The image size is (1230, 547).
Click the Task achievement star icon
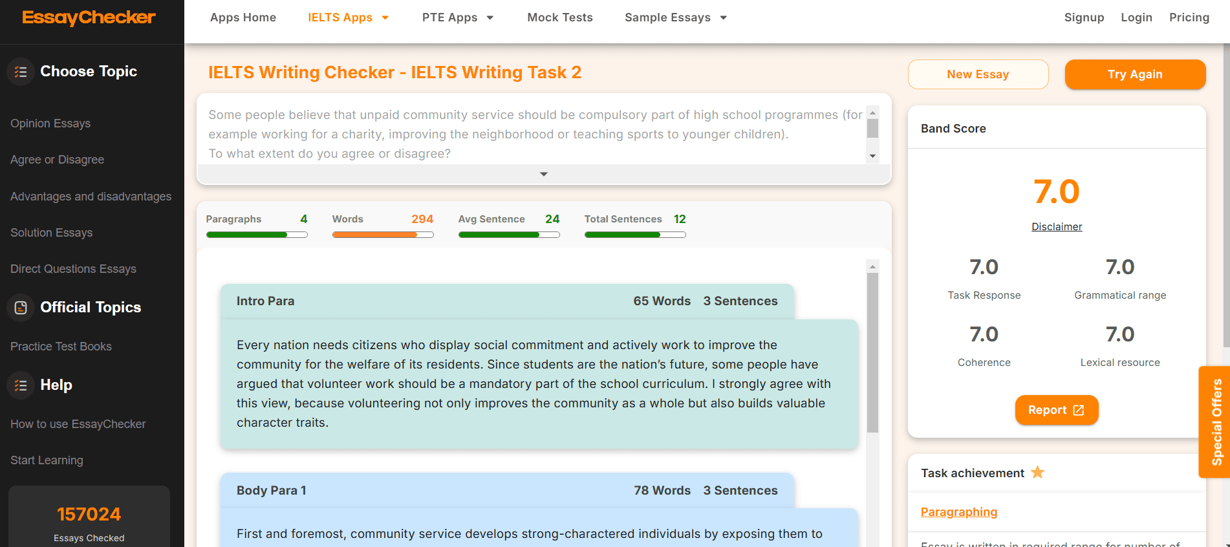tap(1037, 473)
